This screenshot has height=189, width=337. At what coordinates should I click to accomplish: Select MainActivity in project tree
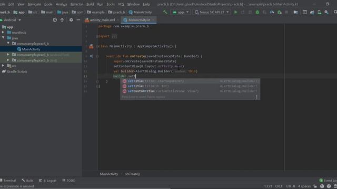pyautogui.click(x=41, y=49)
